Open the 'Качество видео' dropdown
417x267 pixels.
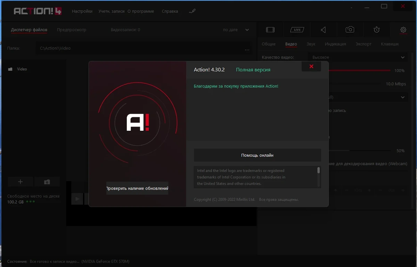click(358, 57)
